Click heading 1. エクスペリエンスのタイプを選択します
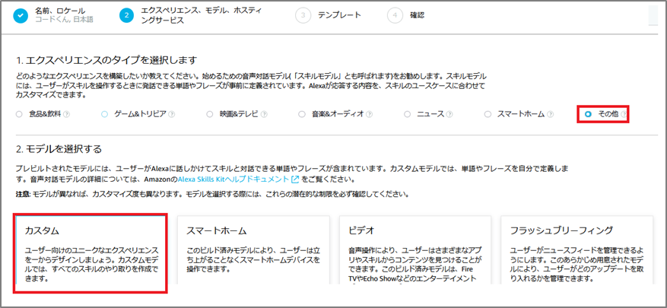Image resolution: width=667 pixels, height=308 pixels. coord(106,59)
